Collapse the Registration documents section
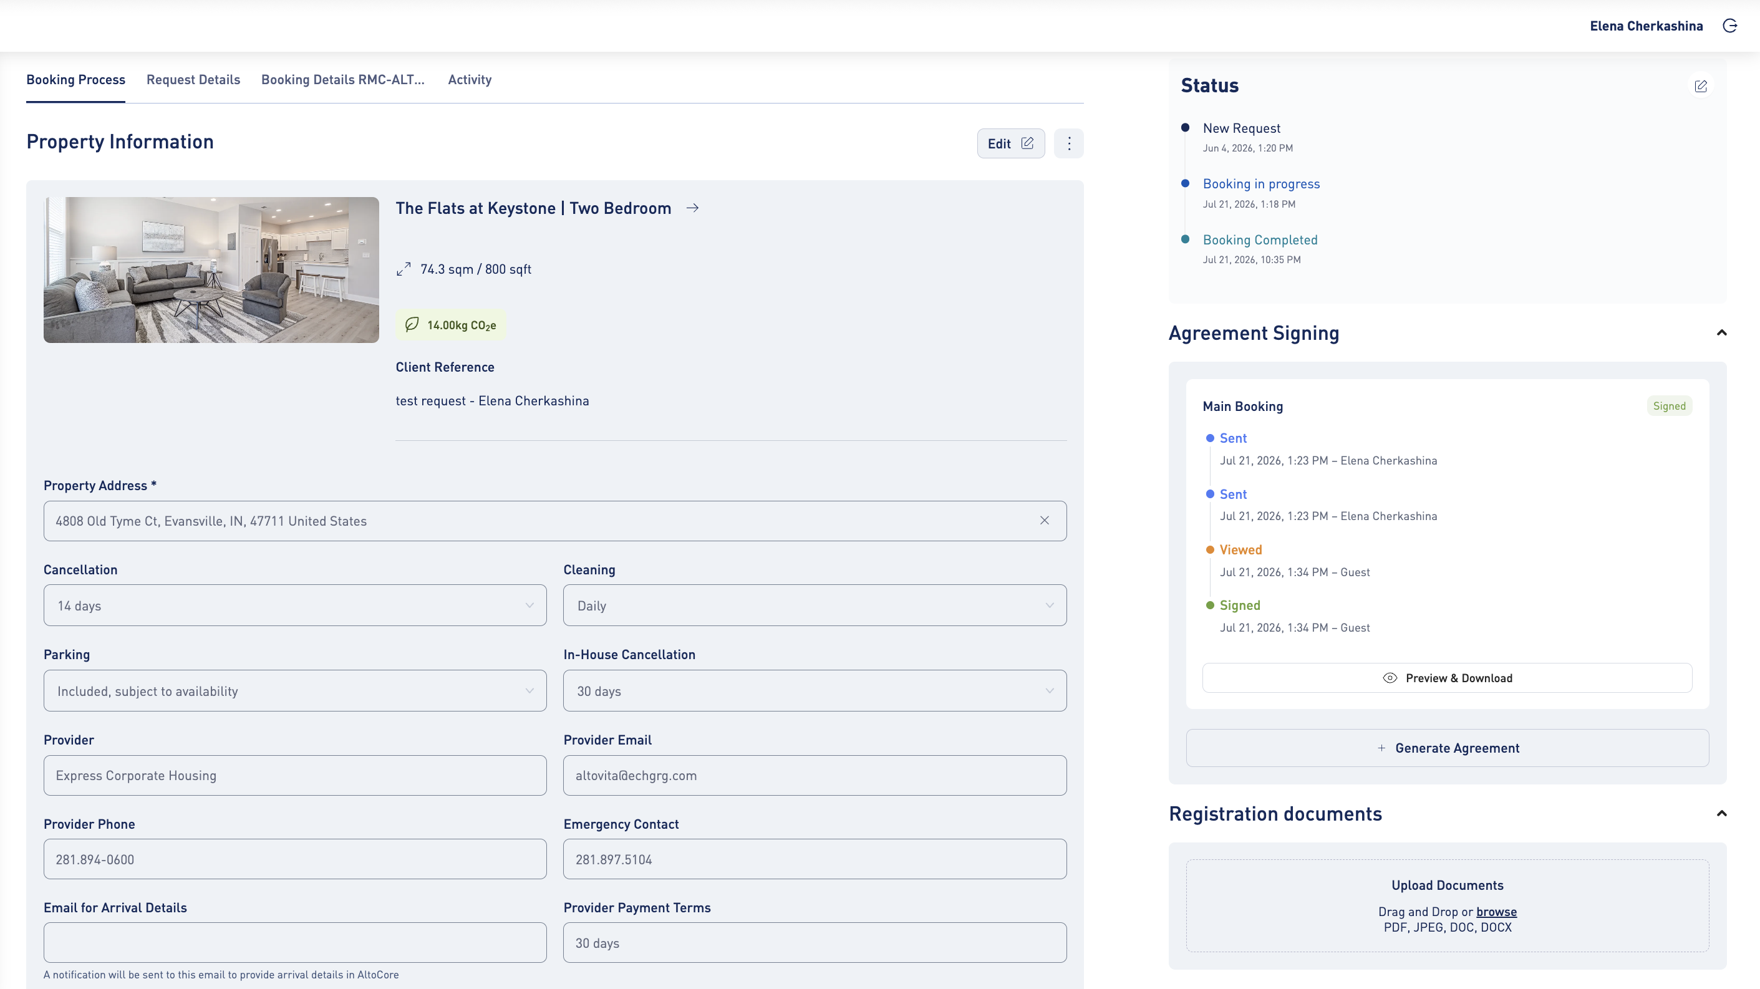 1721,814
